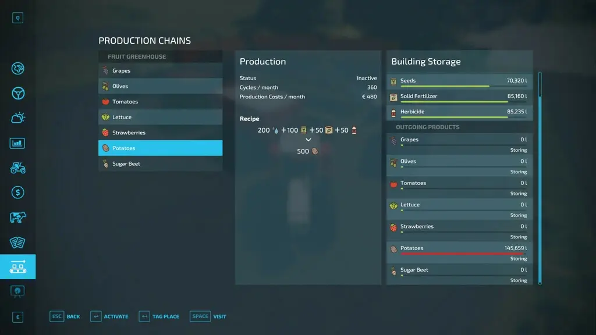Open the finances dollar sidebar icon
This screenshot has width=596, height=335.
17,193
